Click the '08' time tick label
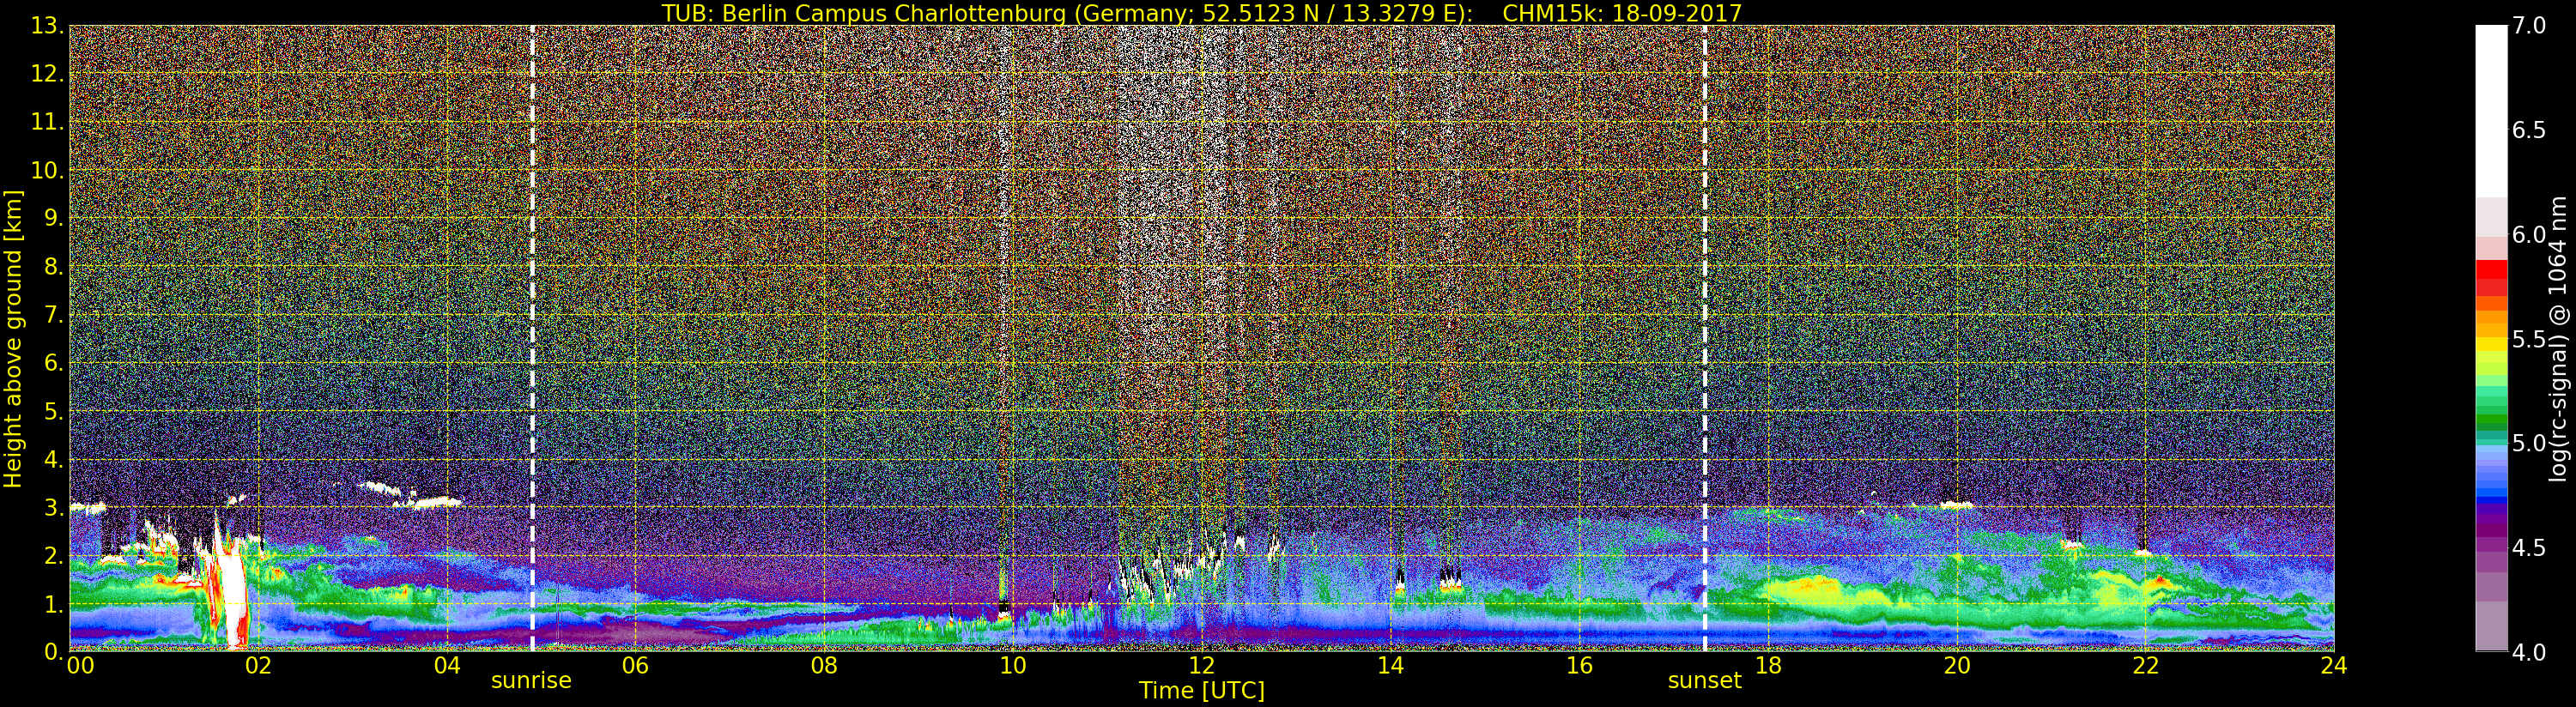This screenshot has height=707, width=2576. click(824, 666)
